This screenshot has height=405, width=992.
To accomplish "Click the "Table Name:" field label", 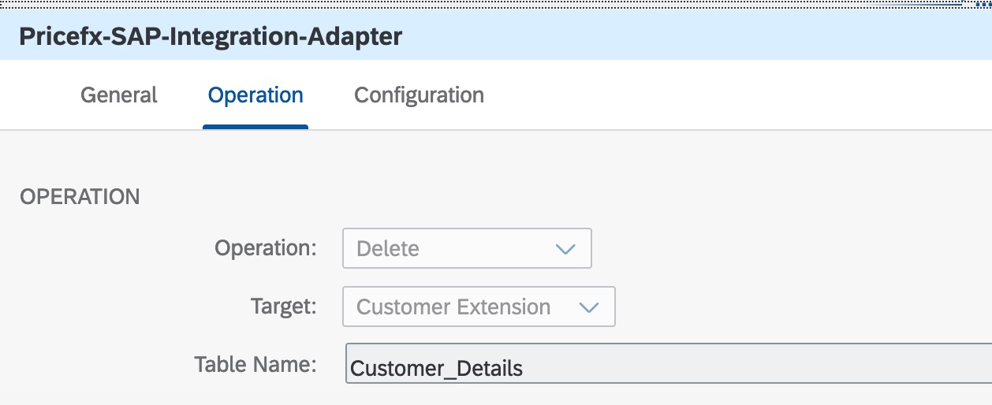I will click(255, 364).
